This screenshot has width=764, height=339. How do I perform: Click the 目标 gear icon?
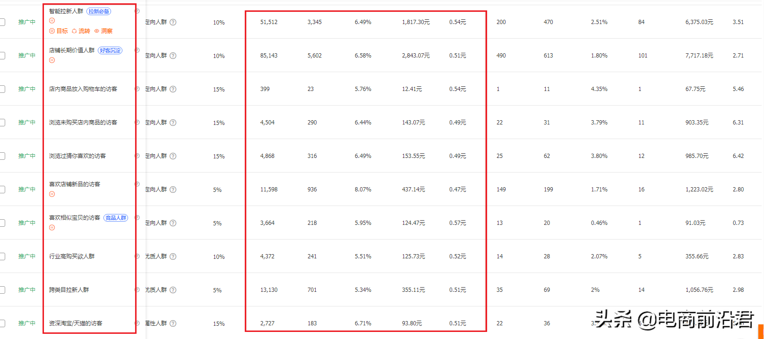tap(52, 31)
